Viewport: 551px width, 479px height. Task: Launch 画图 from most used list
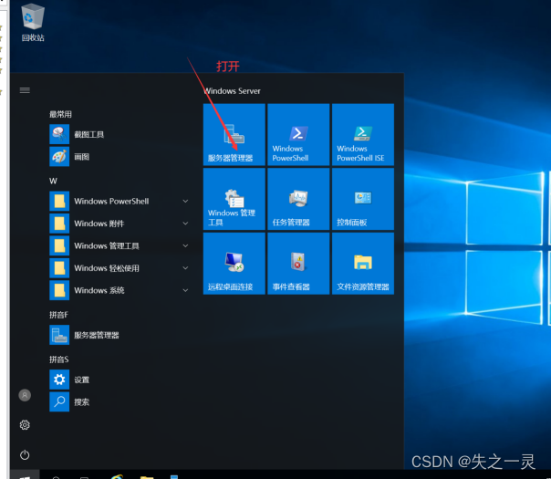coord(120,157)
